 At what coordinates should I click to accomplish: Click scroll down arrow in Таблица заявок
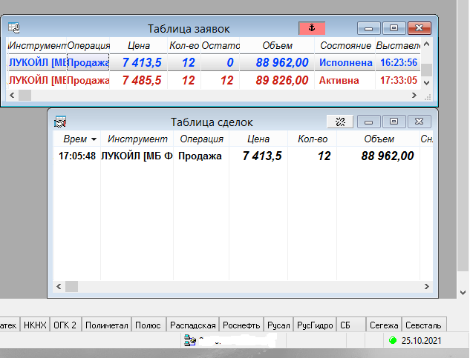427,83
